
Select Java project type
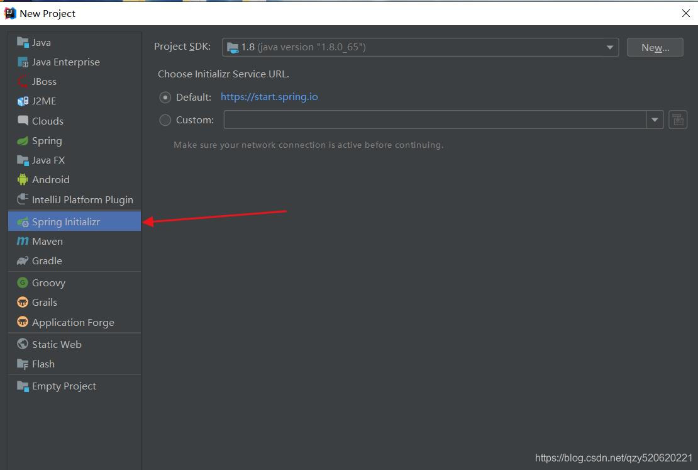coord(75,42)
